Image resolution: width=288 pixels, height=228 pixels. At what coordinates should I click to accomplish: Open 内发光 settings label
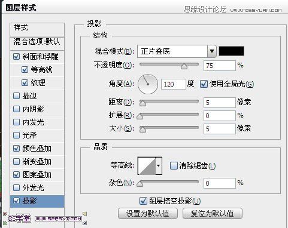pos(34,122)
